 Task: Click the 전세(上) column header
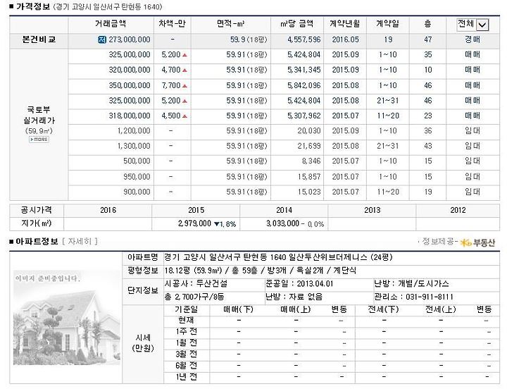click(441, 309)
